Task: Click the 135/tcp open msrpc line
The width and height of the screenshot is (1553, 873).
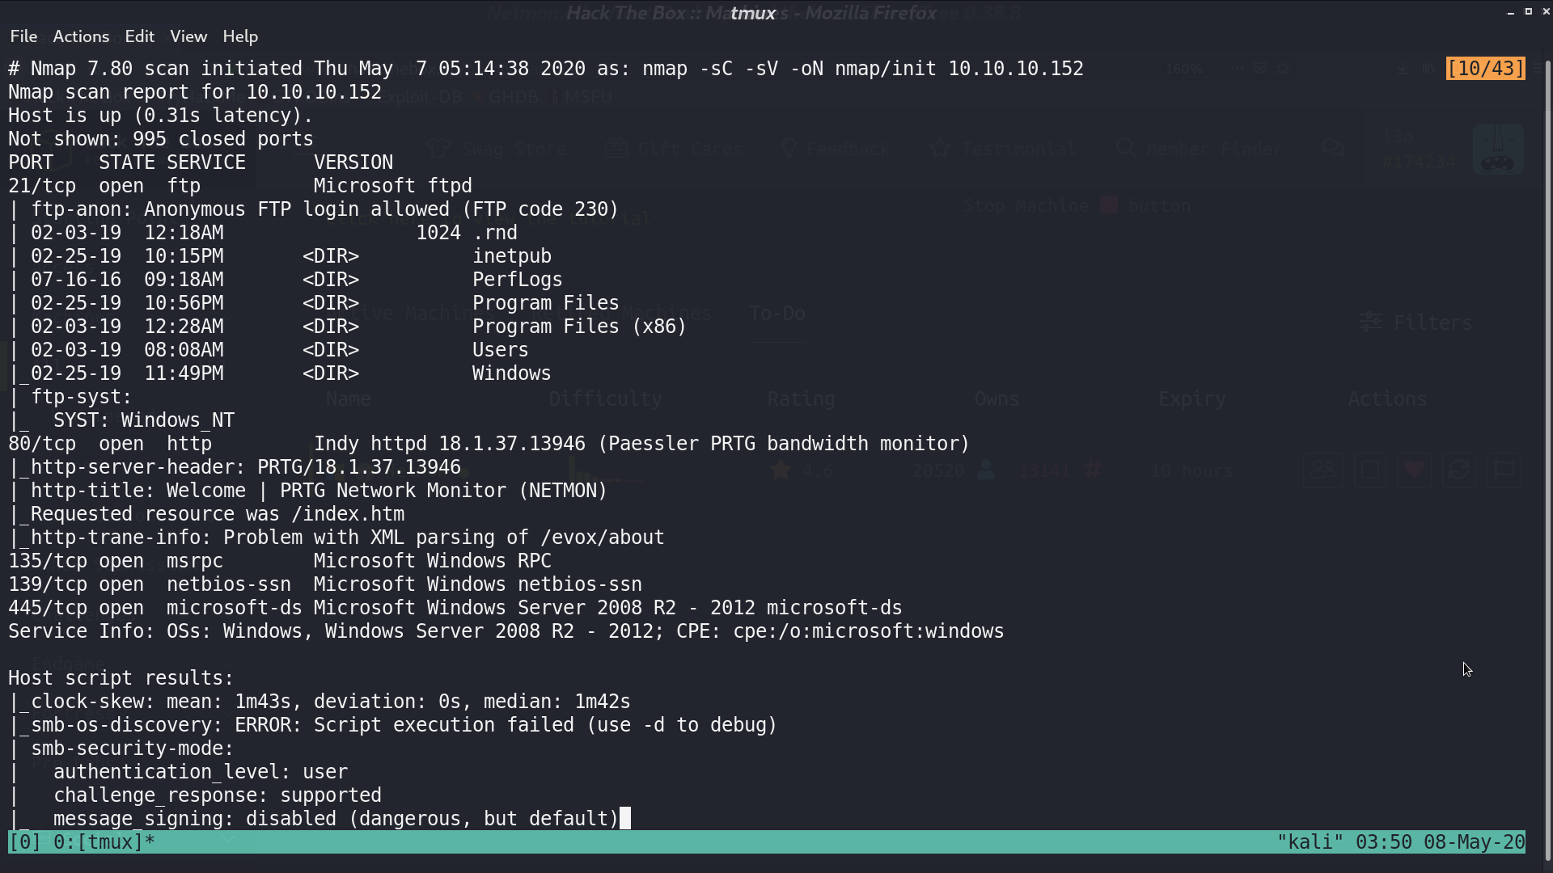Action: click(x=280, y=561)
